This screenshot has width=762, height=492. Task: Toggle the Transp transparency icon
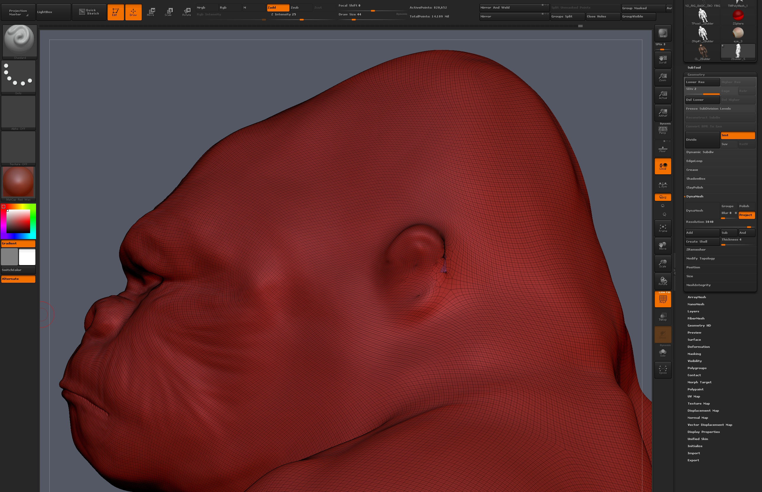[663, 317]
